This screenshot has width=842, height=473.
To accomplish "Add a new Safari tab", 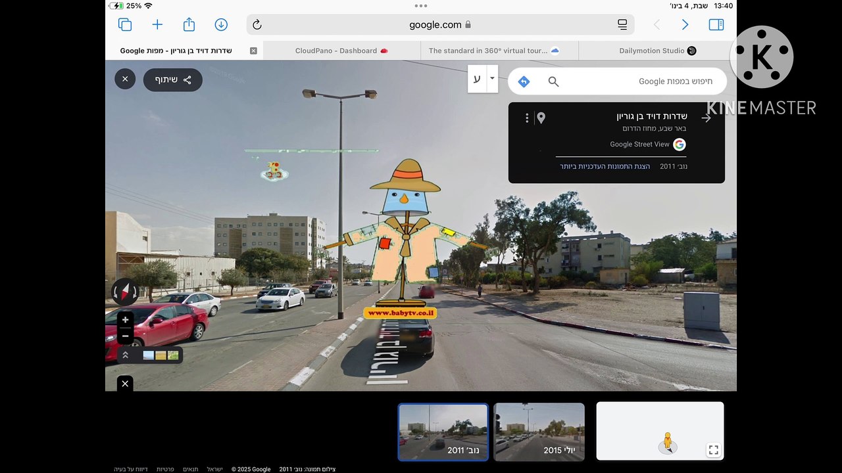I will coord(157,25).
